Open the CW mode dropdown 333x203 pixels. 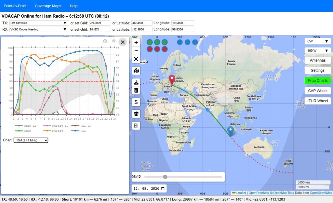318,41
